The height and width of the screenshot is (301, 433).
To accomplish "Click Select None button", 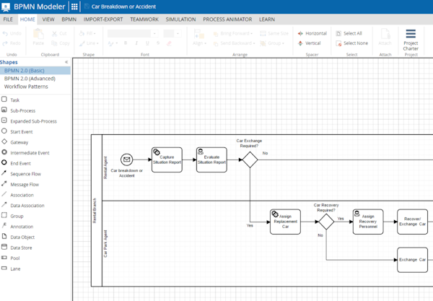I will click(x=352, y=43).
